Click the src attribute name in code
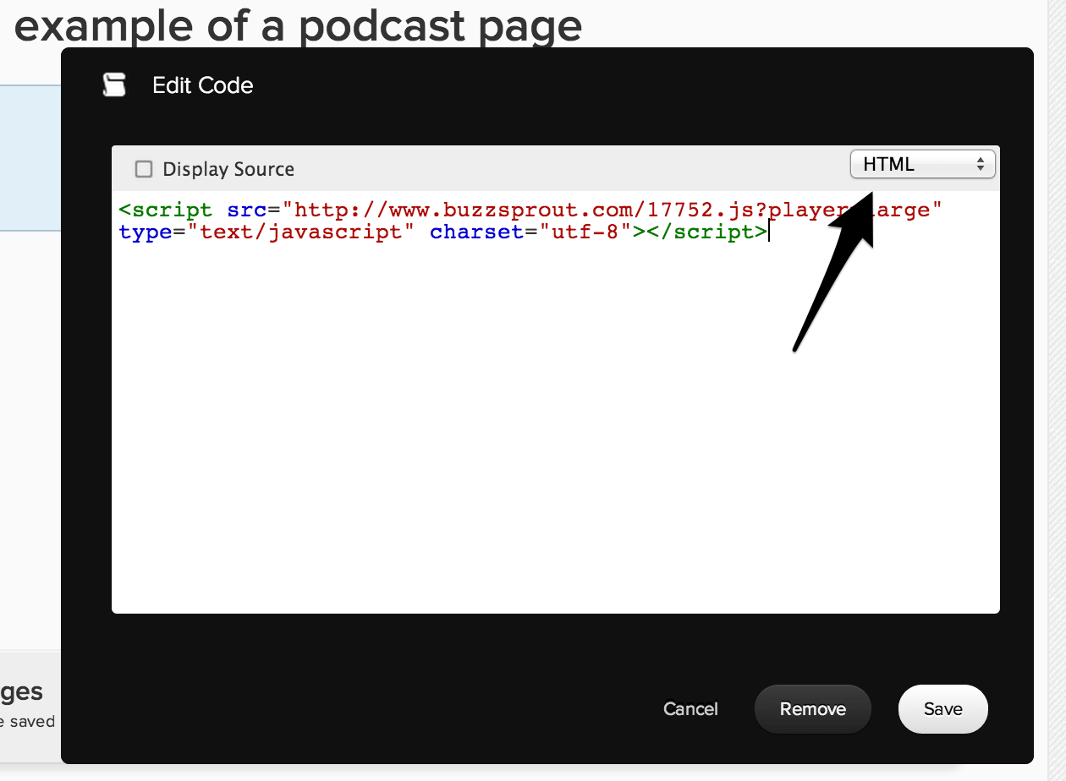The height and width of the screenshot is (781, 1066). 247,210
